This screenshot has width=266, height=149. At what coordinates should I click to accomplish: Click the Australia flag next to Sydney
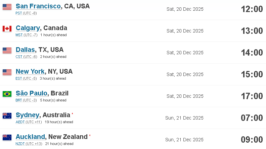7,116
